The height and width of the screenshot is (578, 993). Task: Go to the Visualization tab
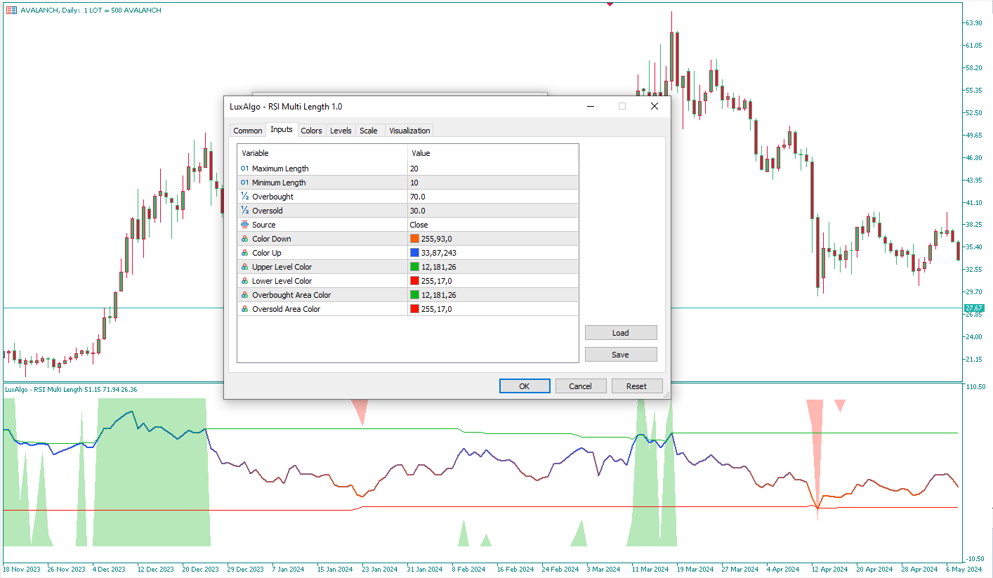click(409, 131)
